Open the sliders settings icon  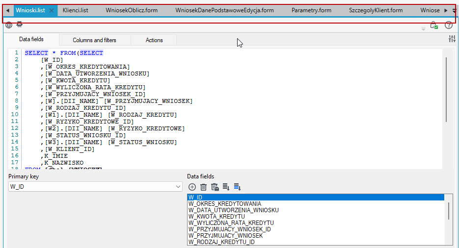pyautogui.click(x=452, y=39)
